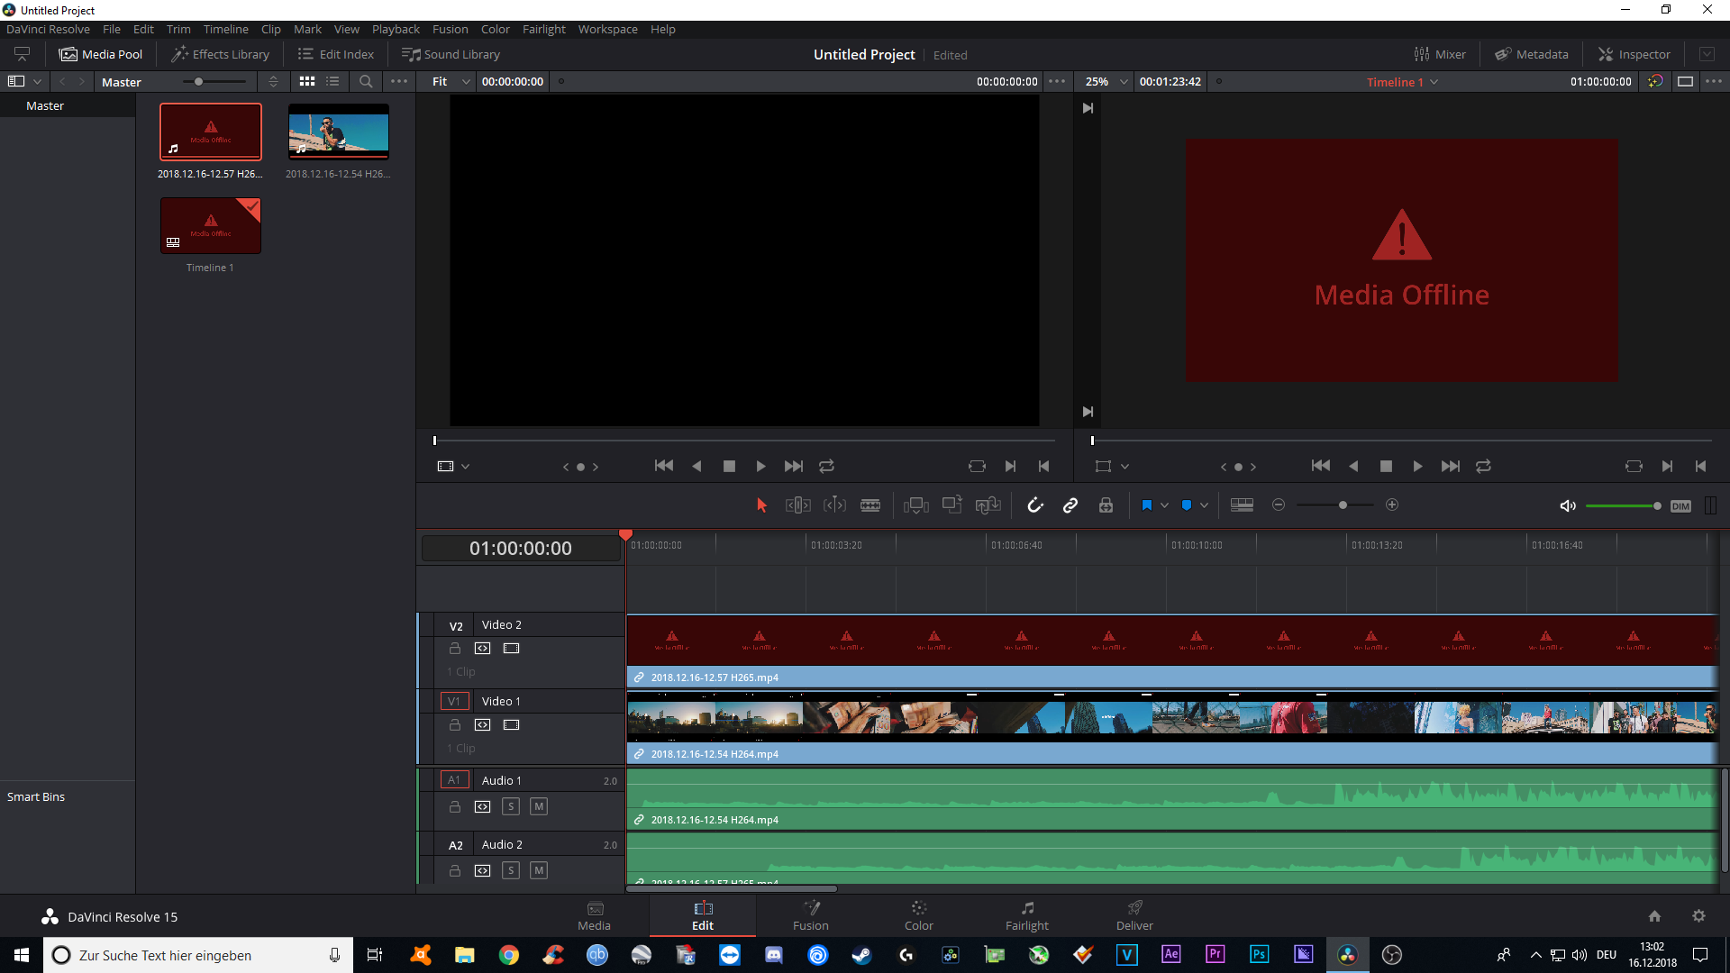Open Project Manager home icon

click(x=1654, y=916)
